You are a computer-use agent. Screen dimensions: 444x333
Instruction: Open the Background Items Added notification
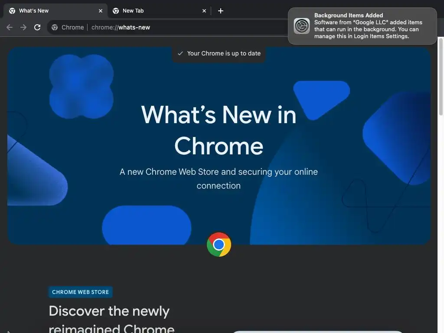click(x=362, y=26)
